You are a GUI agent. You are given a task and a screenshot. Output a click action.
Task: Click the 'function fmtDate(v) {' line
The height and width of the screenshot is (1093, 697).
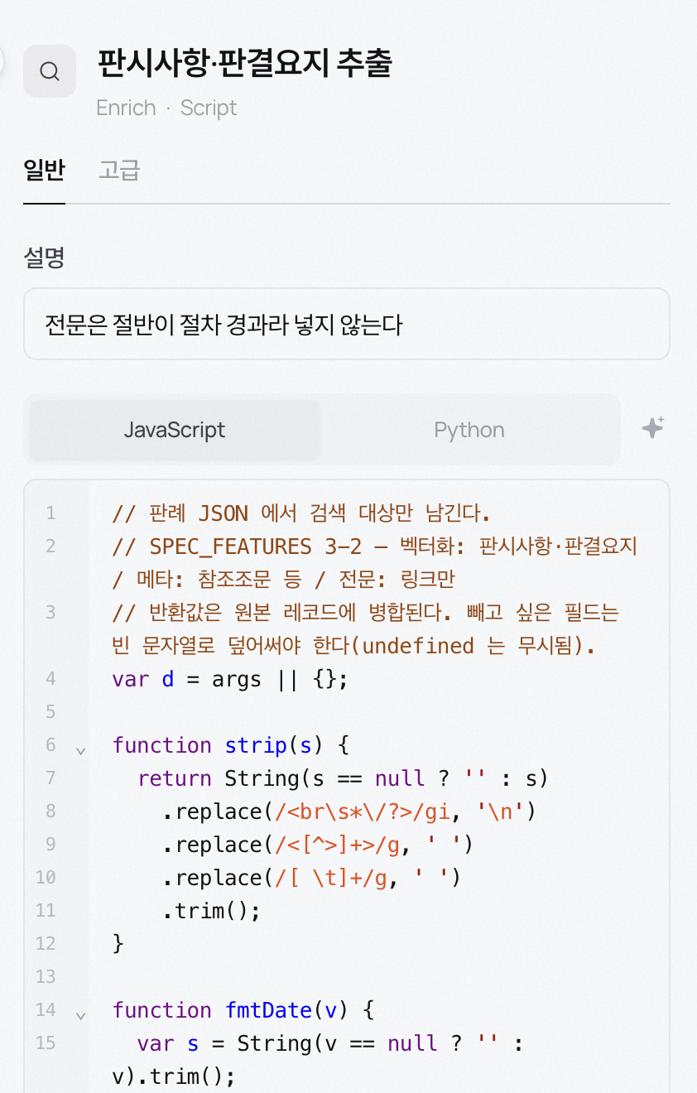click(x=243, y=1010)
